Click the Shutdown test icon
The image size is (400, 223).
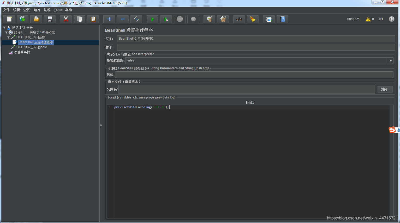(193, 19)
